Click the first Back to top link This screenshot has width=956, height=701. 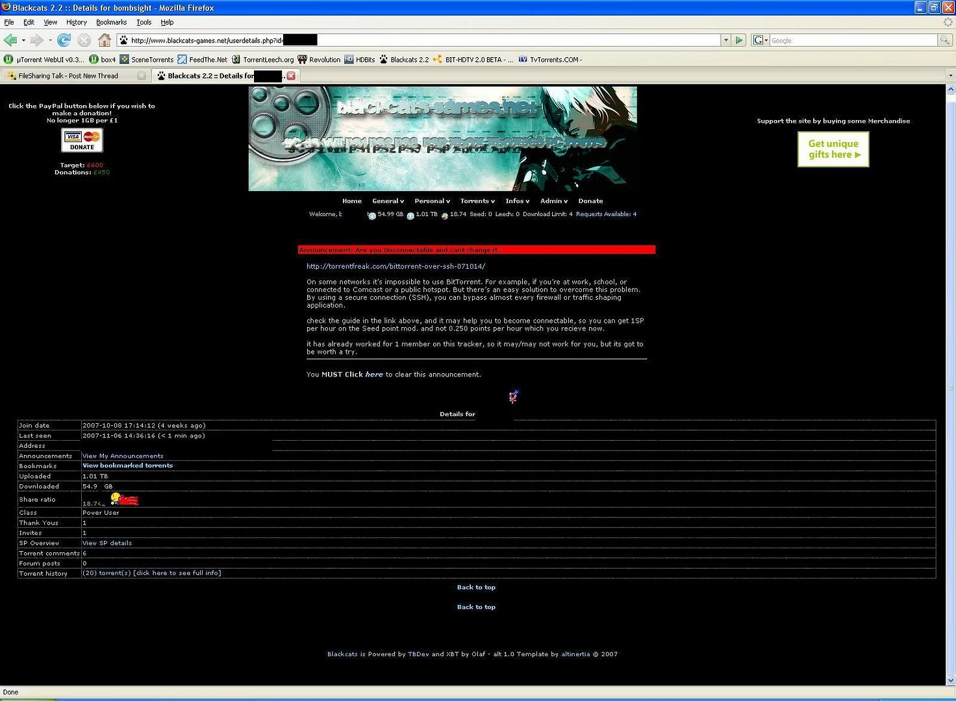(476, 587)
